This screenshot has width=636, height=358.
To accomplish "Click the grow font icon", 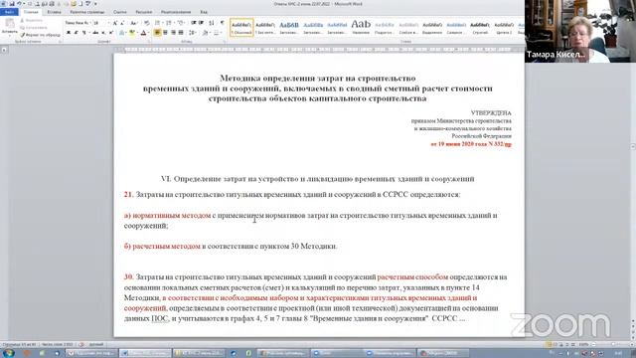I will (x=115, y=23).
